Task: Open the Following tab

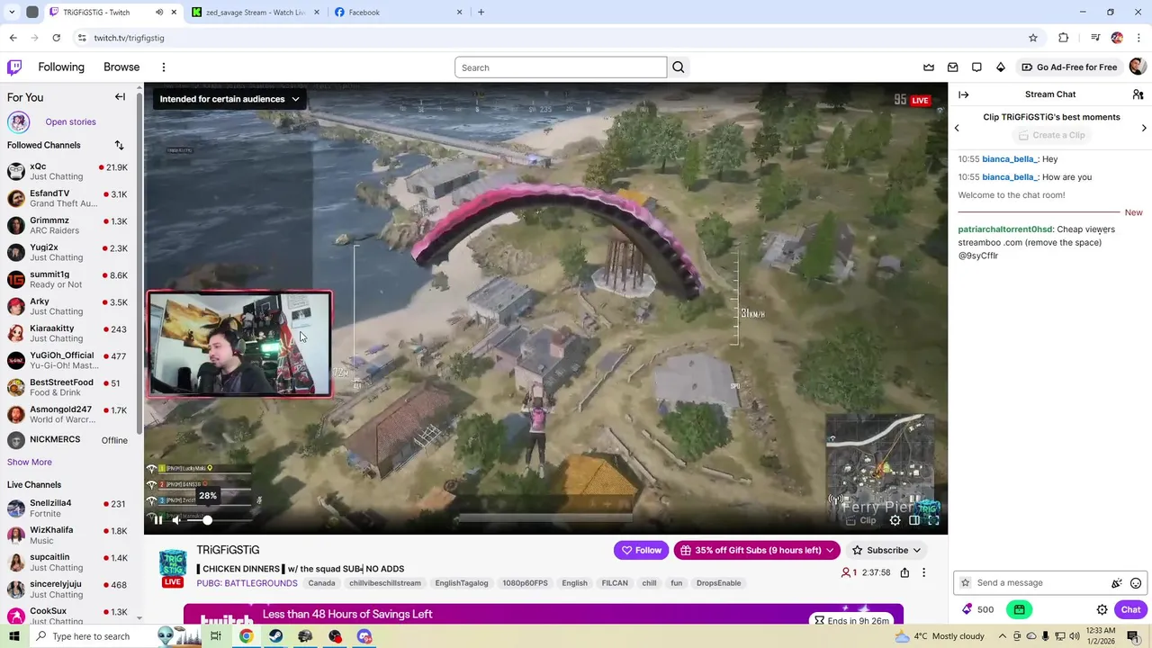Action: (61, 67)
